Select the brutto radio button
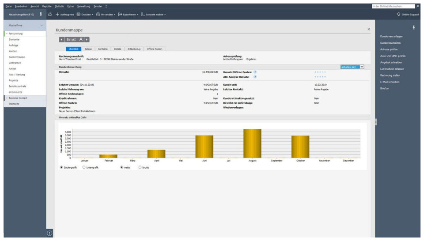Viewport: 424px width, 241px height. [x=140, y=168]
